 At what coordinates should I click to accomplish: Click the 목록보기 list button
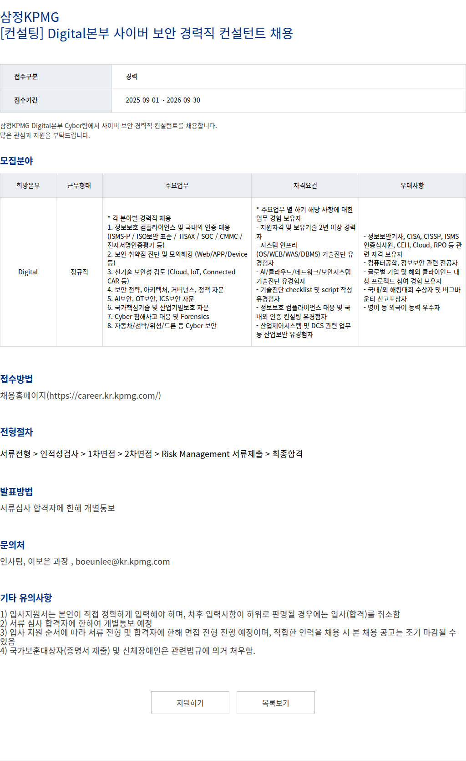click(276, 703)
